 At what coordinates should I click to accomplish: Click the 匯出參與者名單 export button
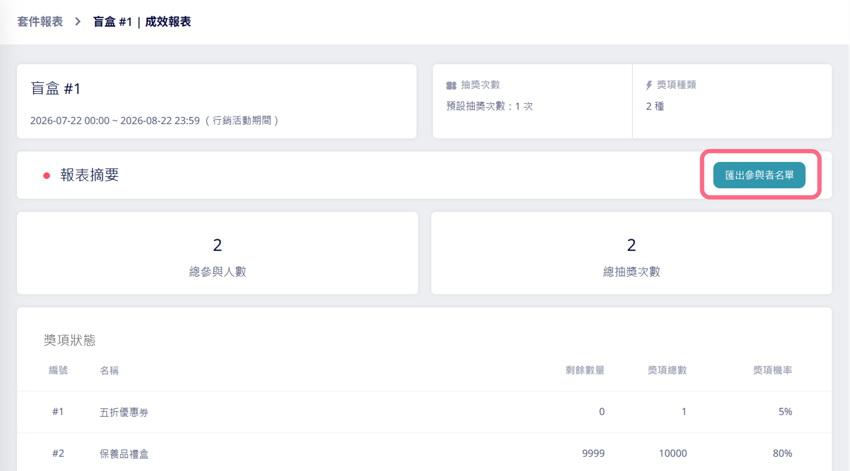[759, 175]
